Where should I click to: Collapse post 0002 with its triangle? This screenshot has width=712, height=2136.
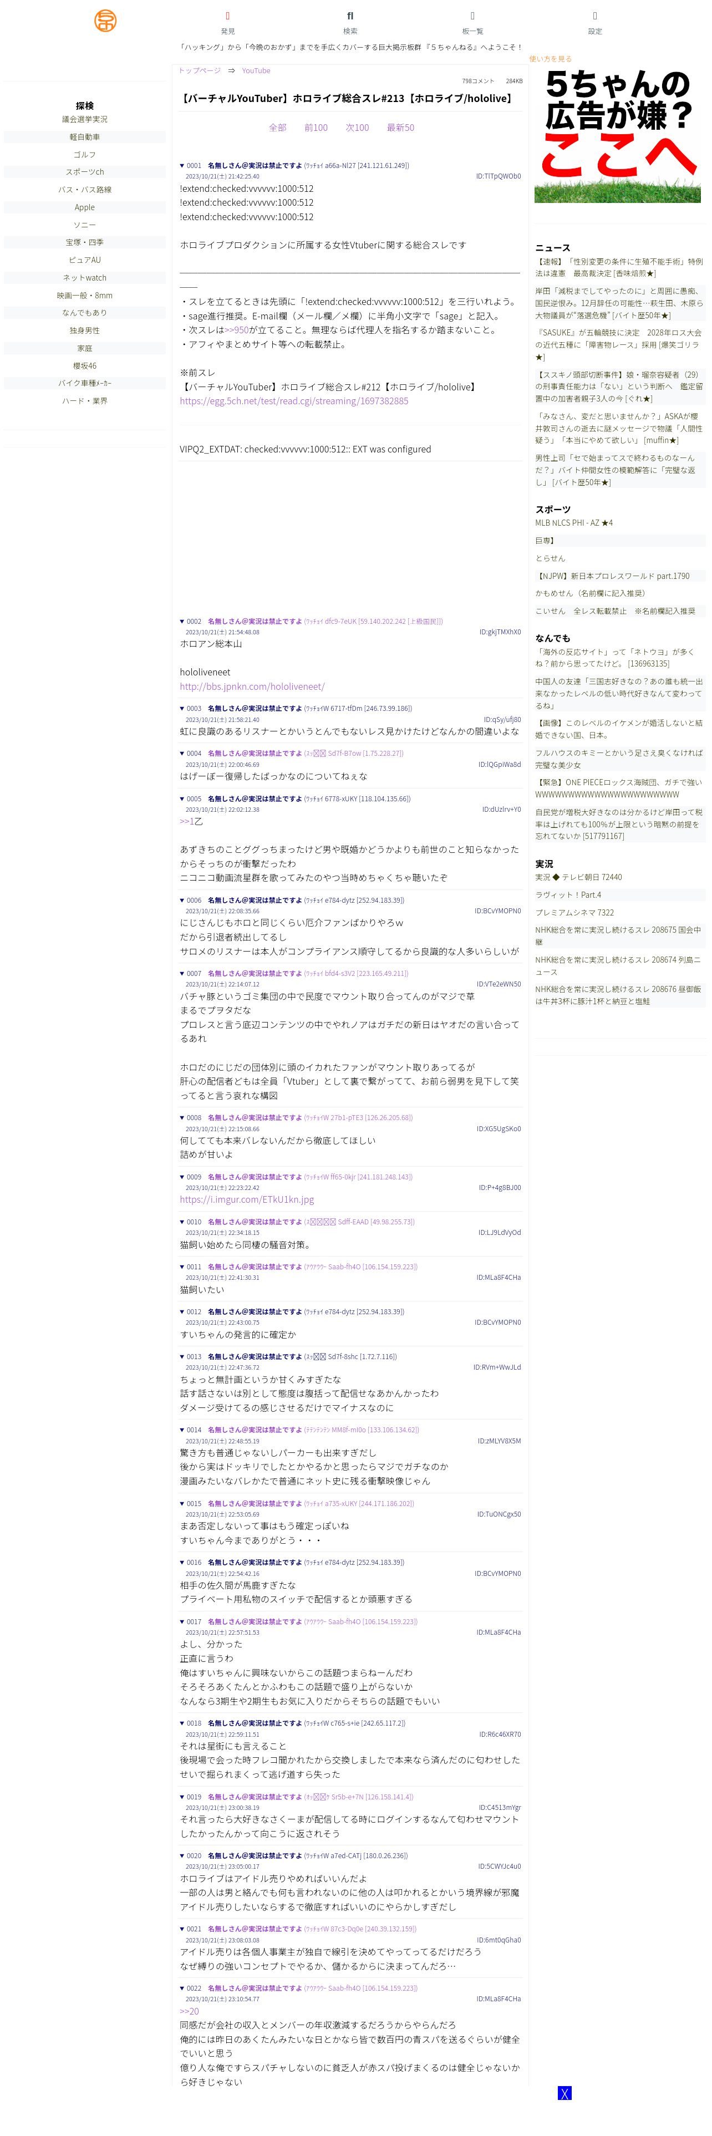[182, 621]
